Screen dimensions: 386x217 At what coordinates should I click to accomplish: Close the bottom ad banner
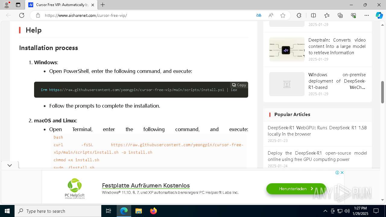[342, 173]
